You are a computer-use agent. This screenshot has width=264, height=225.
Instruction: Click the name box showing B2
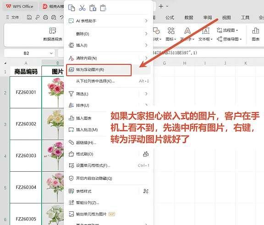29,53
